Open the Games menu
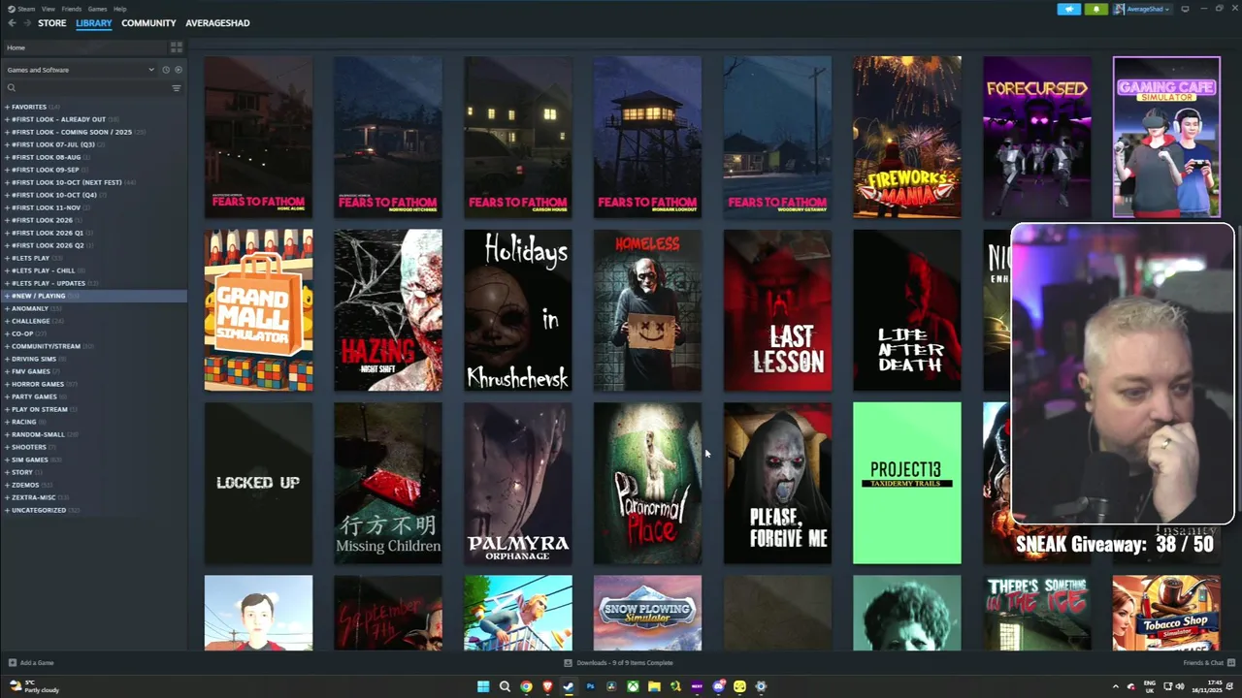This screenshot has width=1242, height=698. click(97, 9)
